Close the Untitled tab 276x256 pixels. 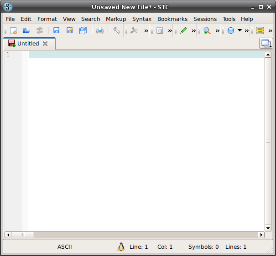45,44
